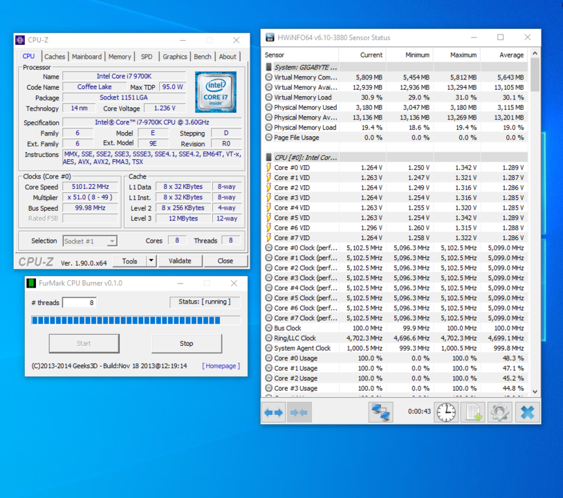
Task: Open the Graphics tab
Action: click(174, 57)
